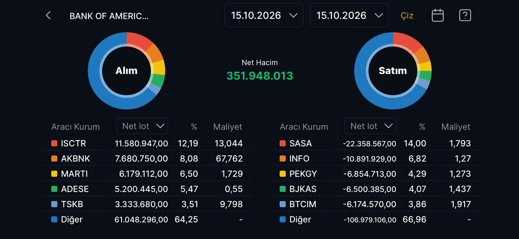Select Diğer in the Alım table
The height and width of the screenshot is (239, 519).
click(72, 220)
